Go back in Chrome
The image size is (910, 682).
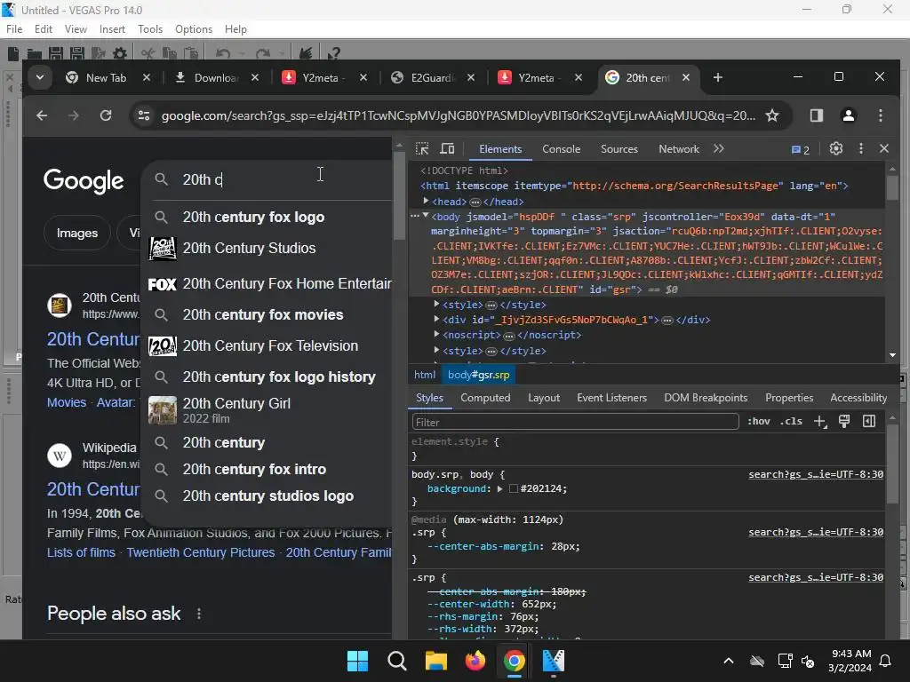42,115
